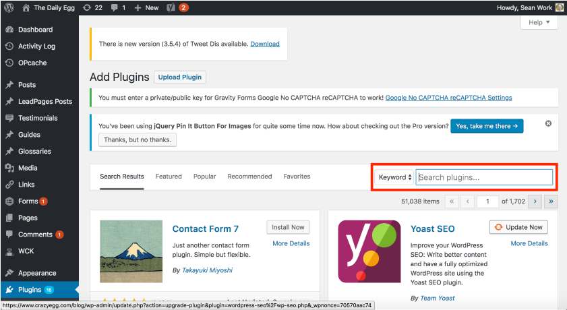Open Testimonials in the sidebar
The image size is (567, 310).
coord(38,118)
